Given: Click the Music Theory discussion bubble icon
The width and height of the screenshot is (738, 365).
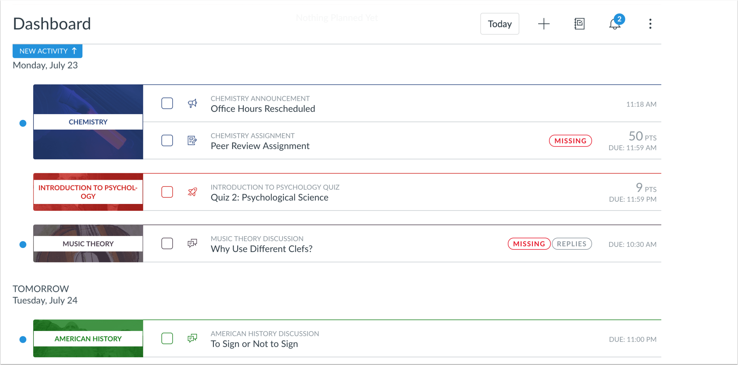Looking at the screenshot, I should point(192,244).
